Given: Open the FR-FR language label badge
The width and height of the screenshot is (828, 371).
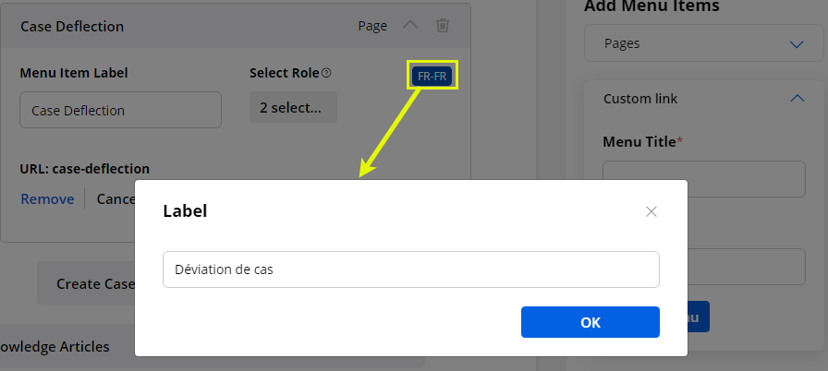Looking at the screenshot, I should 432,76.
